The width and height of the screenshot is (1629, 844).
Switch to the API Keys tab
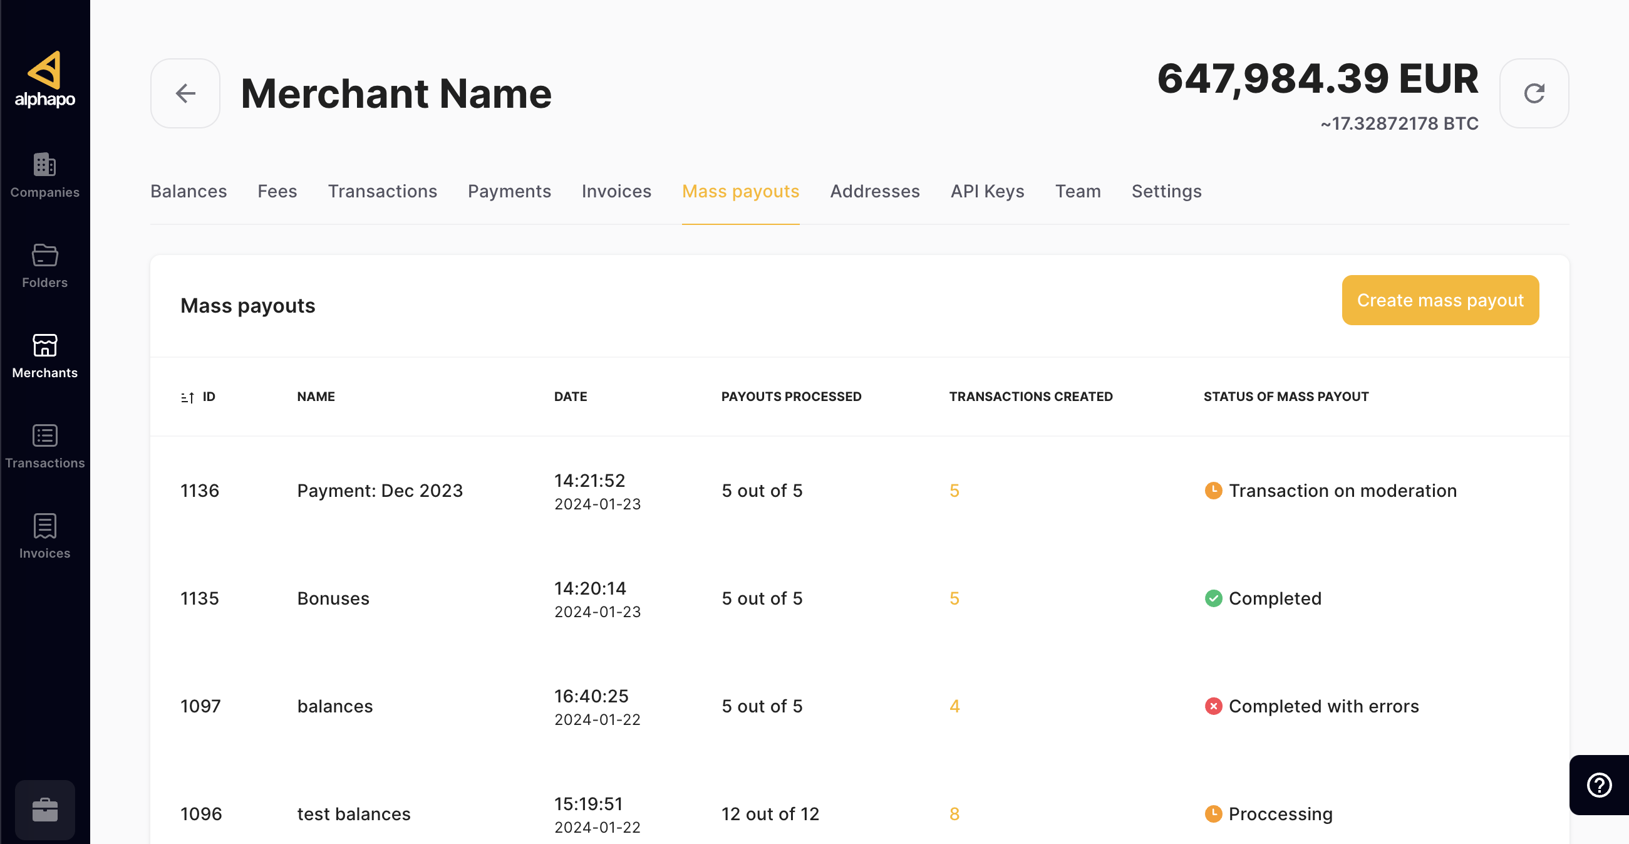click(x=986, y=191)
